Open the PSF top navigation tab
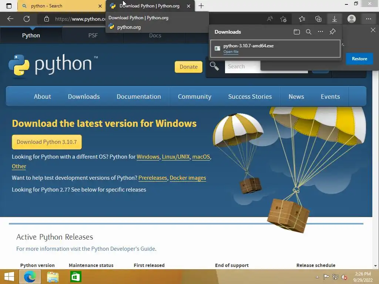 coord(93,35)
